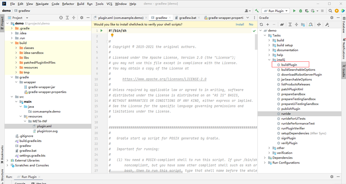Toggle Gradle offline mode
346x184 pixels.
(x=319, y=24)
